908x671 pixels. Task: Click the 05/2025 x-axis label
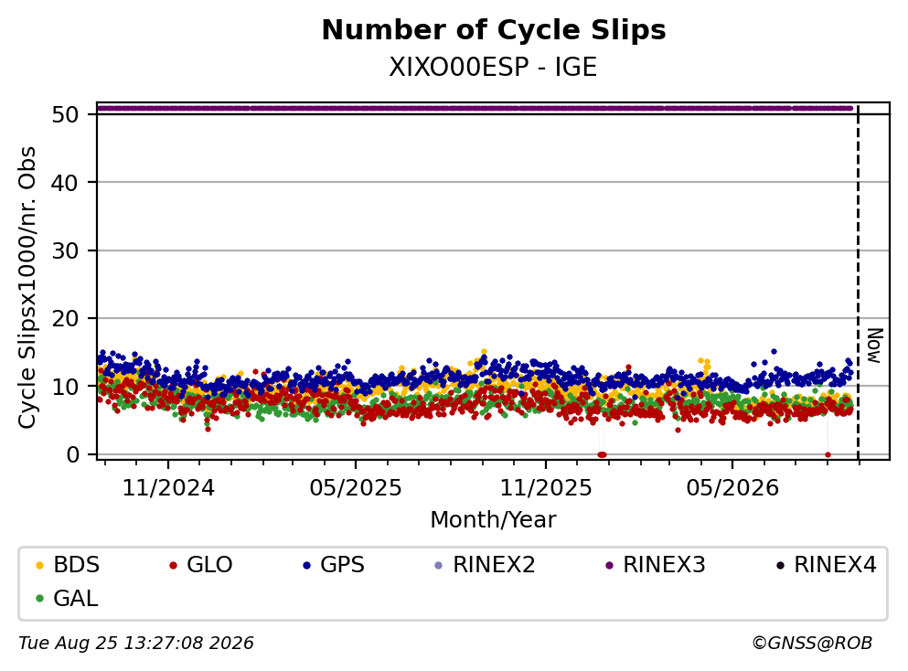[355, 488]
